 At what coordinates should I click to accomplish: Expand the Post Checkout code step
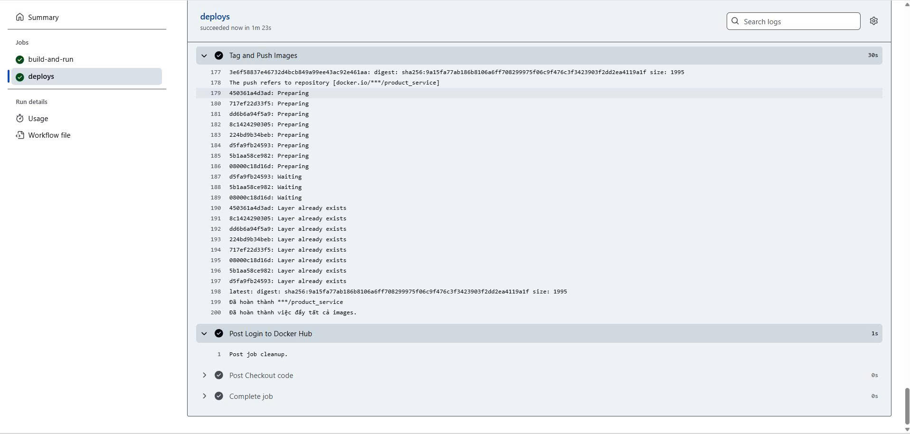(204, 375)
